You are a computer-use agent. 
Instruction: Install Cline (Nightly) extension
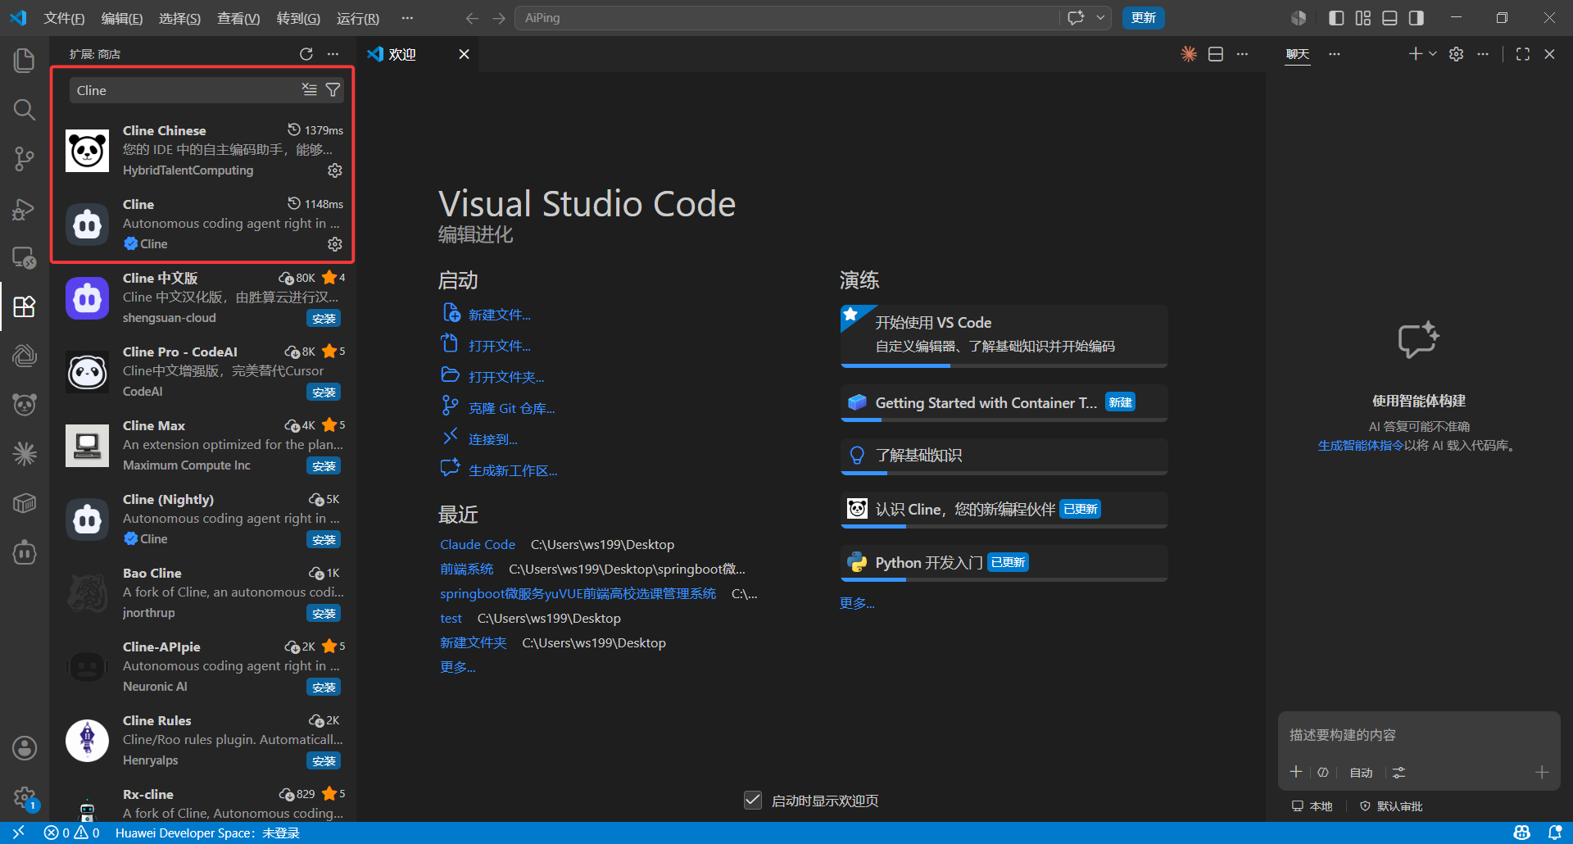[x=324, y=540]
